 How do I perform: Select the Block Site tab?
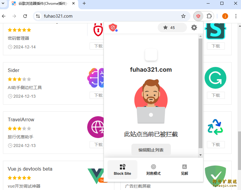[x=122, y=170]
